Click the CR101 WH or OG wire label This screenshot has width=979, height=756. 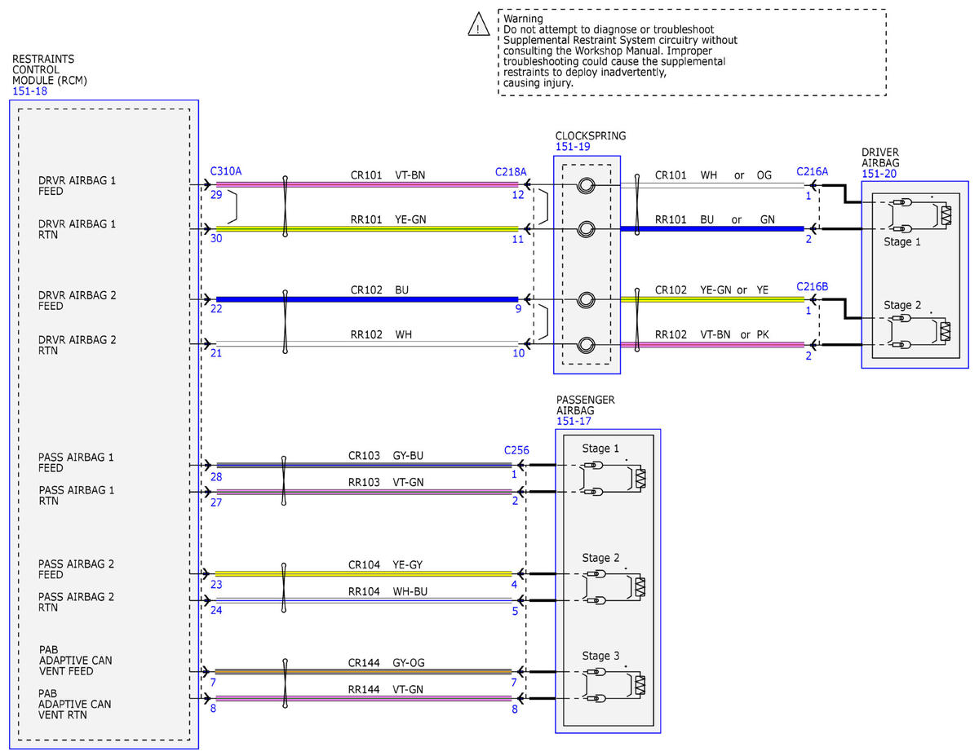coord(713,175)
